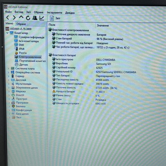Screen dimensions: 166x166
Task: Expand the Сервер node
Action: point(9,76)
